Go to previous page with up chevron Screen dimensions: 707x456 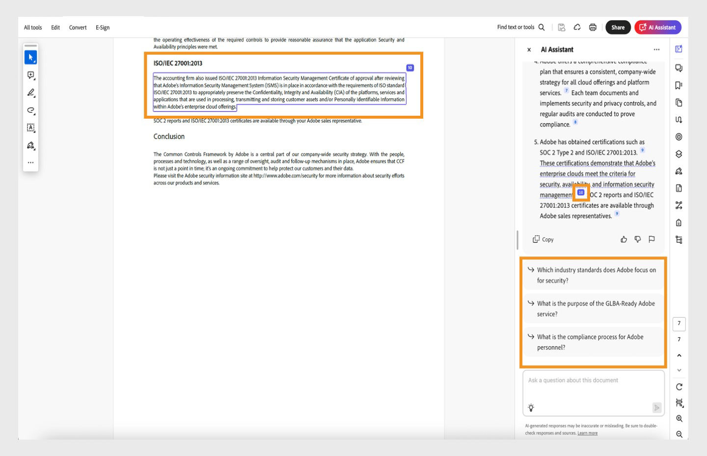tap(679, 355)
